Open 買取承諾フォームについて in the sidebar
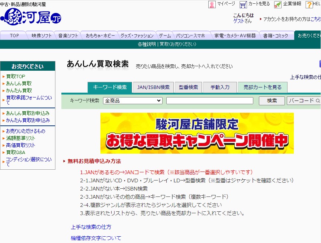This screenshot has height=243, width=321. point(29,100)
